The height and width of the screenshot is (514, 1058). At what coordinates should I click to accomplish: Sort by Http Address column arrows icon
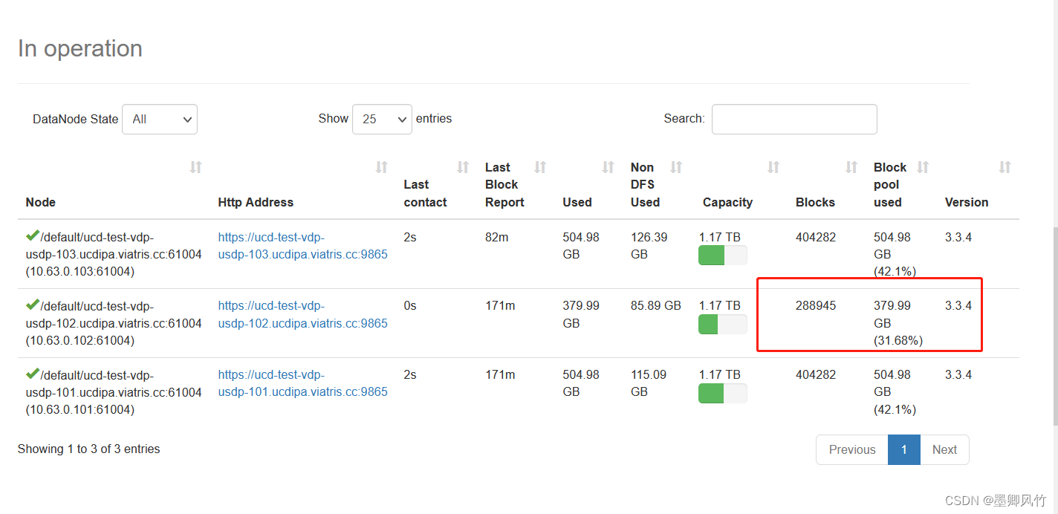[382, 167]
